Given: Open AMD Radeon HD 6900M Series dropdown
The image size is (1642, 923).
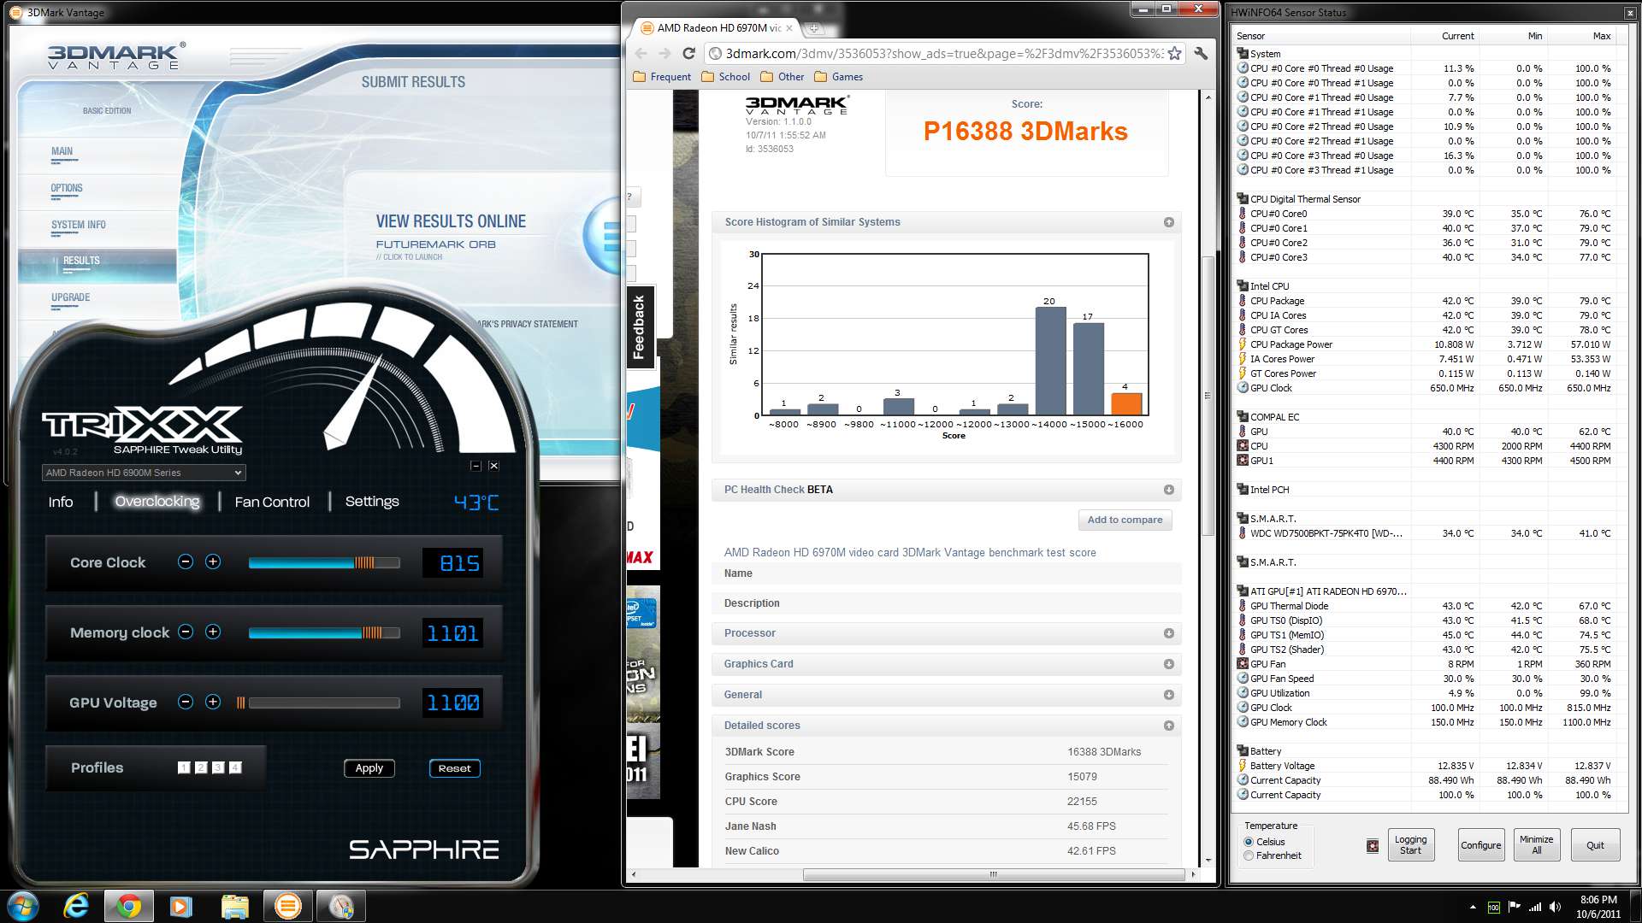Looking at the screenshot, I should coord(144,473).
